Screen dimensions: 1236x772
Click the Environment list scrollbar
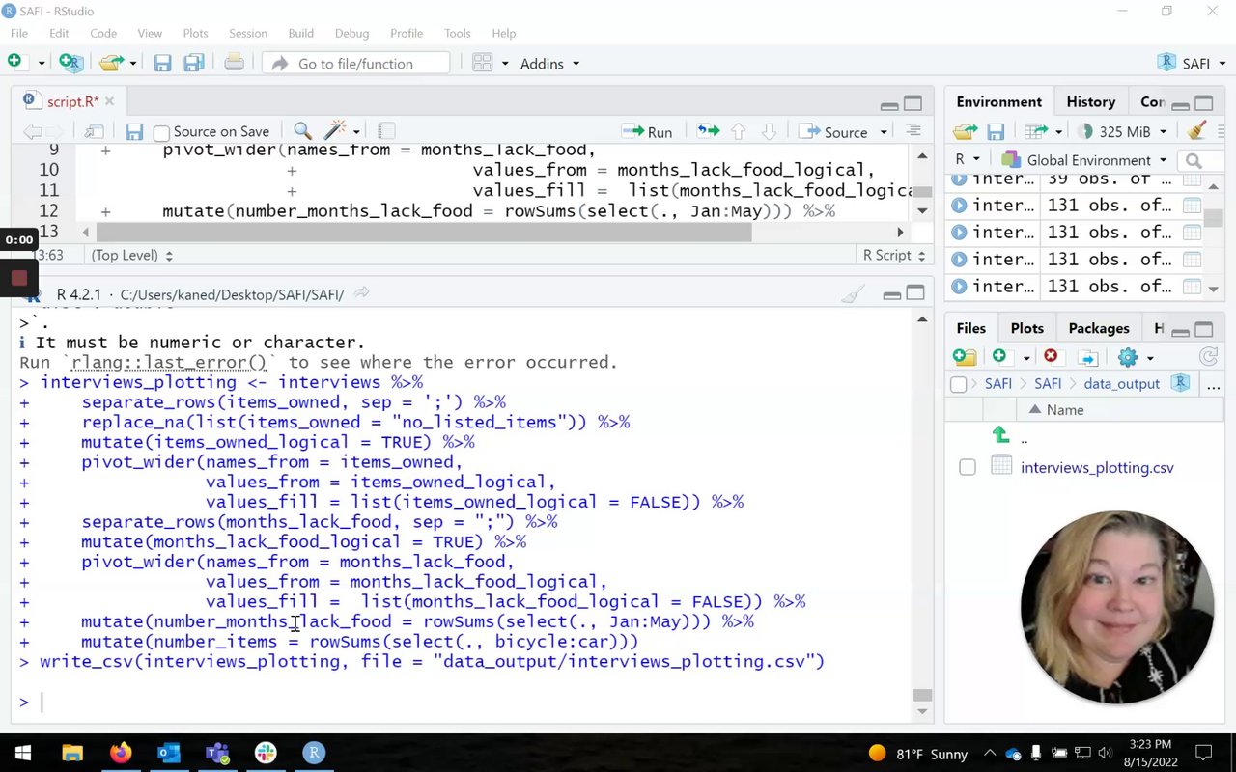click(x=1213, y=220)
